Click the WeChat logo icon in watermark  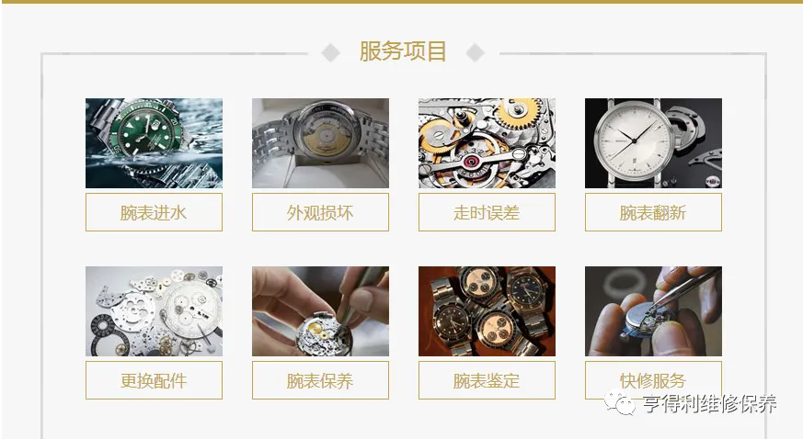pos(620,402)
